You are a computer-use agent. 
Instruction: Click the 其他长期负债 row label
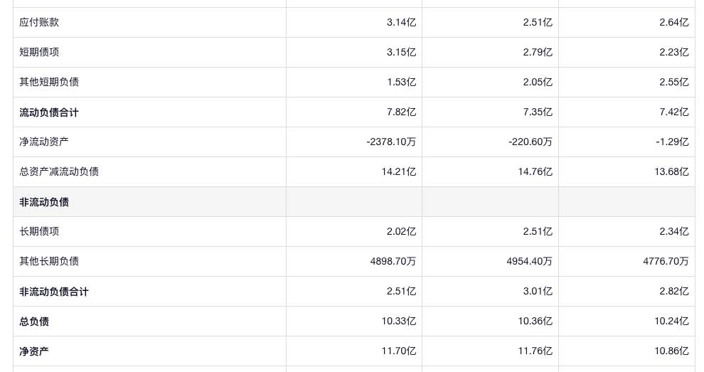pos(49,261)
